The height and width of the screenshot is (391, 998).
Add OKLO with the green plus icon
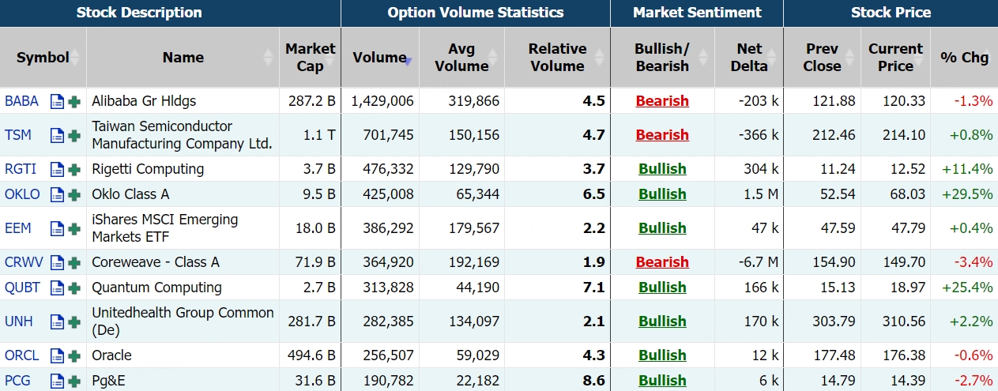pos(74,194)
